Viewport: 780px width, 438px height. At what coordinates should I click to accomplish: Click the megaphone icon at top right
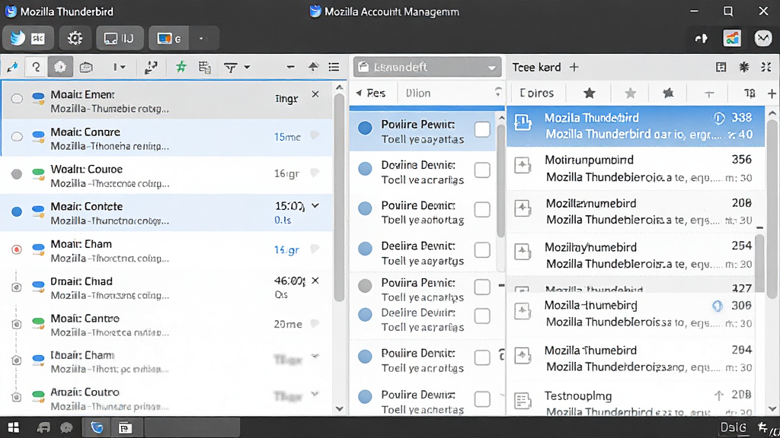(701, 38)
